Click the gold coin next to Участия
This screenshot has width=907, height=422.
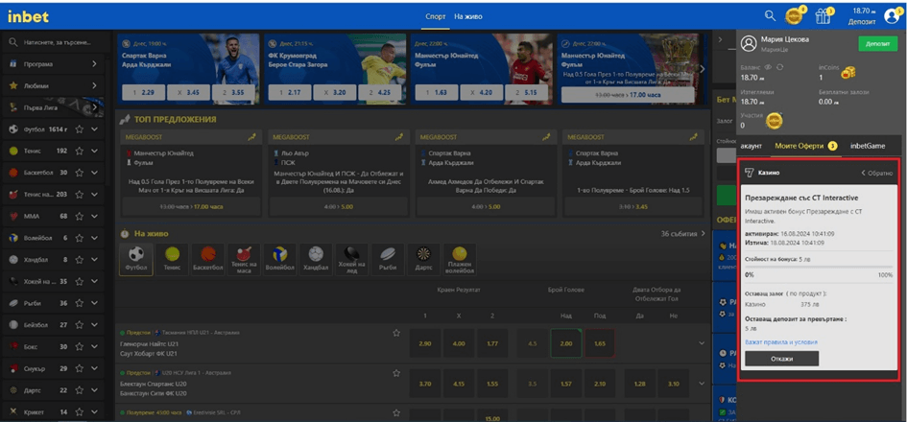pyautogui.click(x=774, y=121)
